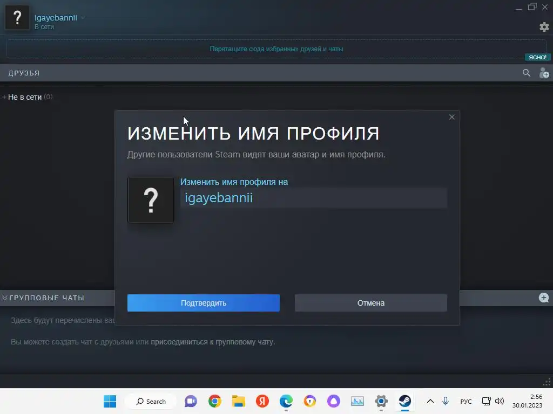
Task: Open the resource monitor taskbar icon
Action: (x=358, y=401)
